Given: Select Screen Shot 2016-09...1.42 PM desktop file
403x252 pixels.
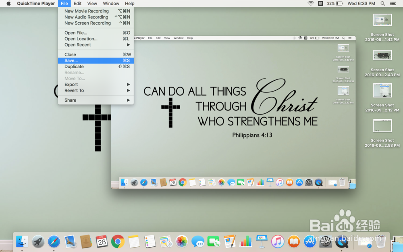Looking at the screenshot, I should pos(382,27).
